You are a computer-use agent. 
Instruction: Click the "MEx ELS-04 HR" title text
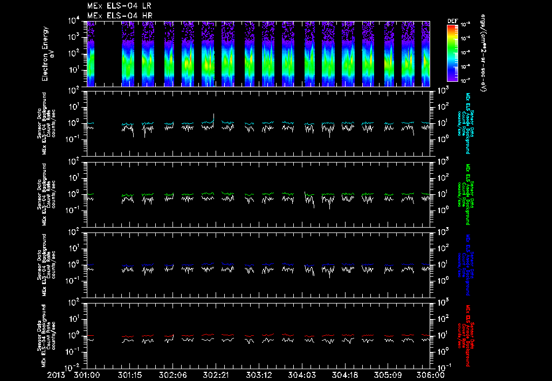pyautogui.click(x=120, y=16)
